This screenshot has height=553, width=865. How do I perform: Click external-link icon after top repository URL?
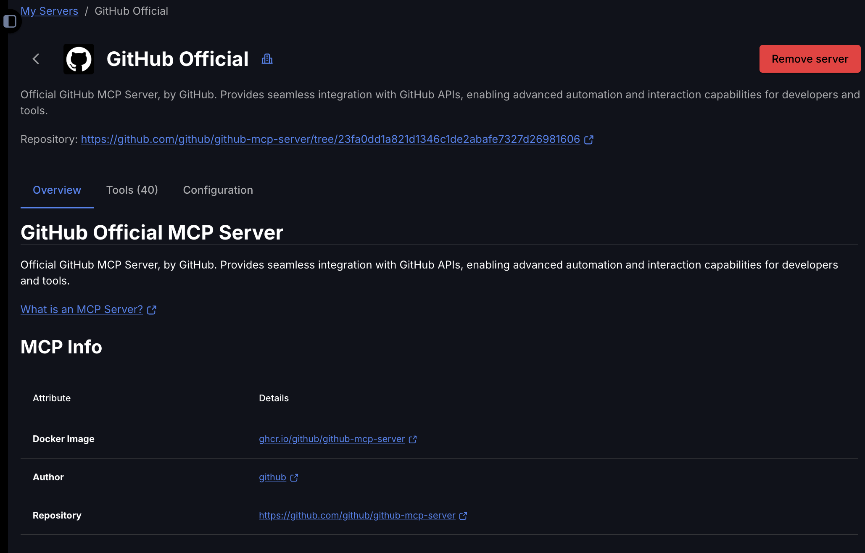pyautogui.click(x=589, y=140)
